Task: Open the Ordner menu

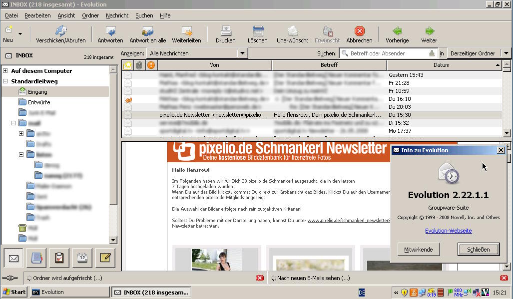Action: (x=90, y=15)
